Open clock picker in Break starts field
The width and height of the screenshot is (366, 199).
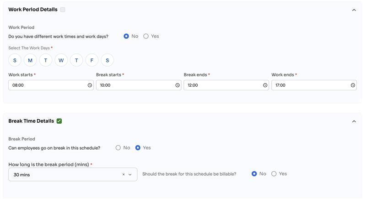click(178, 85)
